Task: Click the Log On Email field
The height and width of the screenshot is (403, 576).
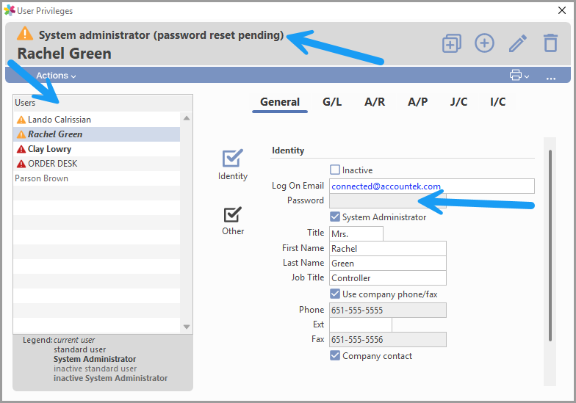Action: pyautogui.click(x=432, y=186)
